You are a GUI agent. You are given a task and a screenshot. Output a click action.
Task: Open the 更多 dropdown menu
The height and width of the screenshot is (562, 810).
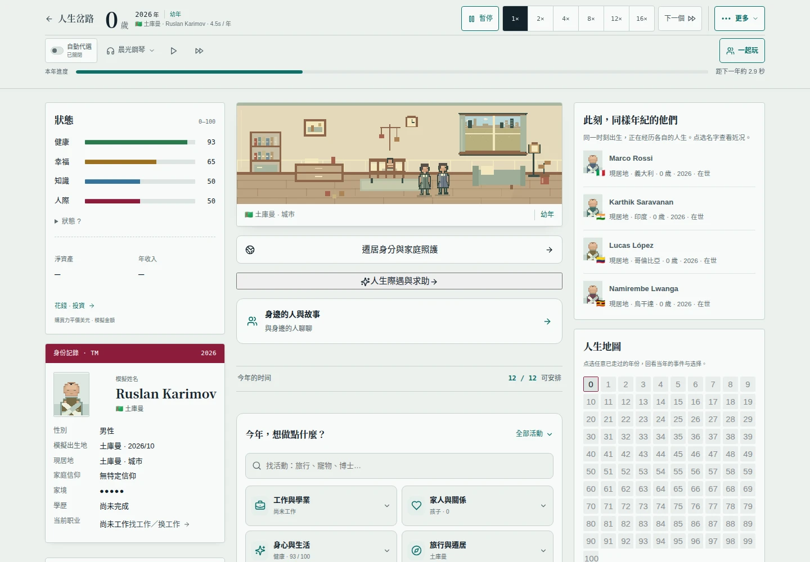coord(740,19)
